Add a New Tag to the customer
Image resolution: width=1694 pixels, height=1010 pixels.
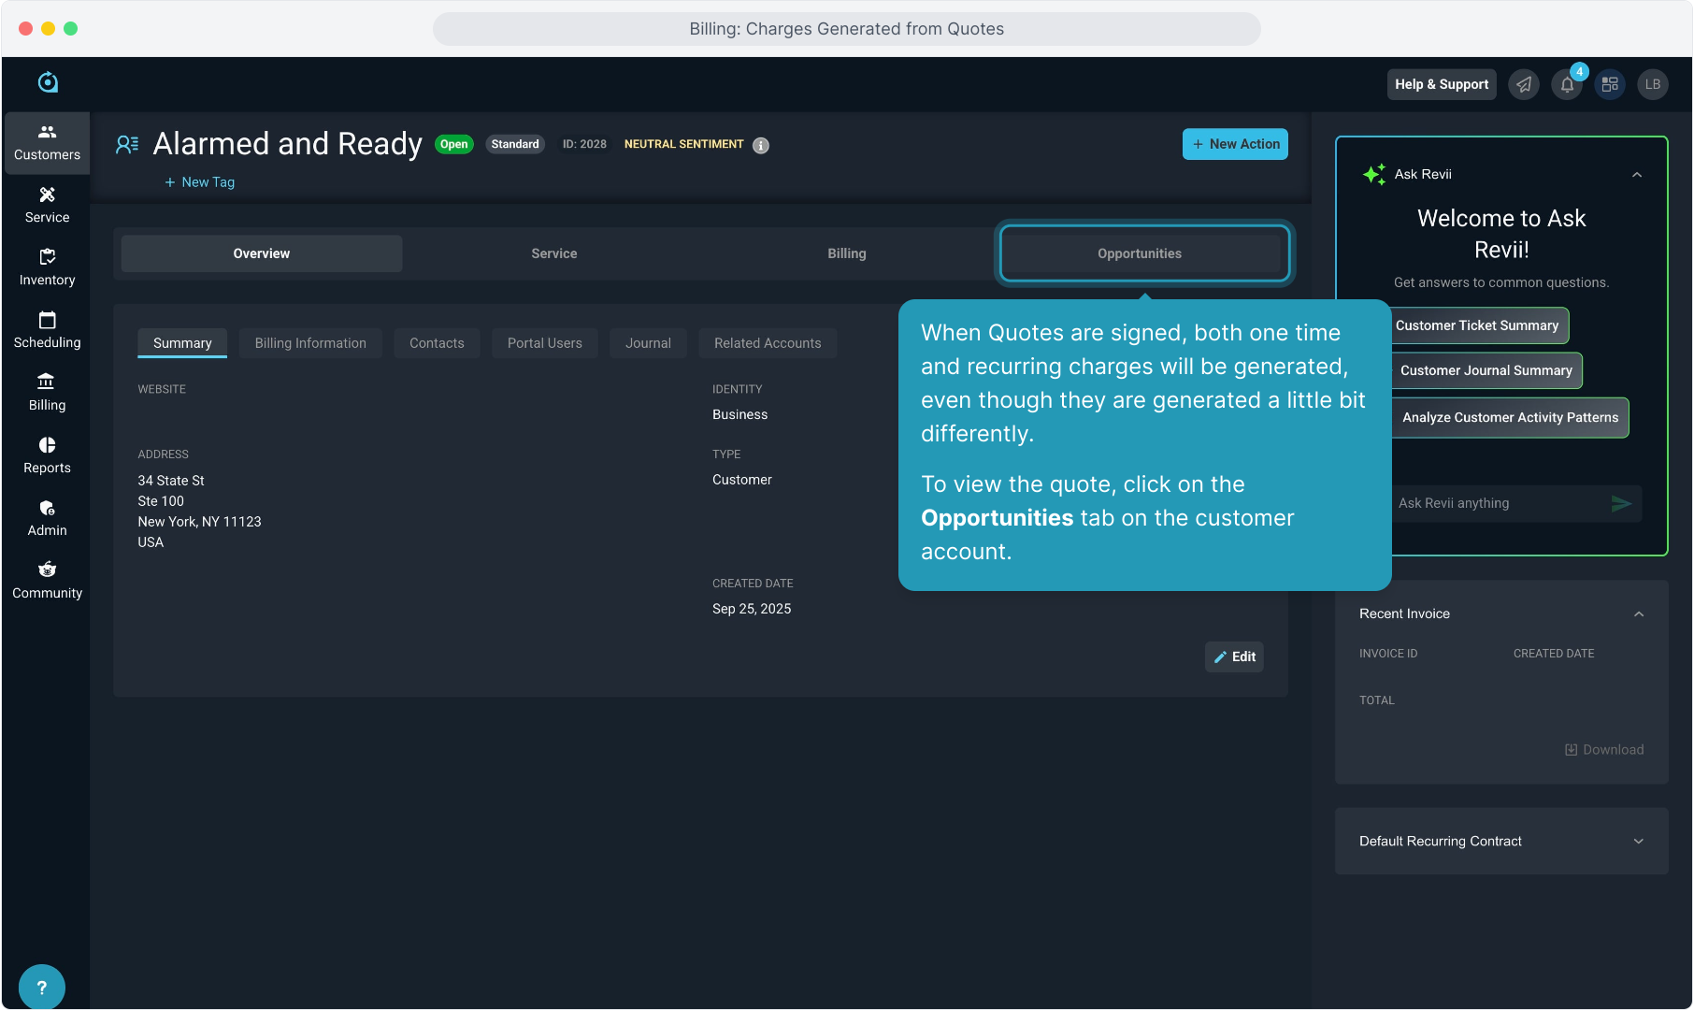click(x=200, y=182)
